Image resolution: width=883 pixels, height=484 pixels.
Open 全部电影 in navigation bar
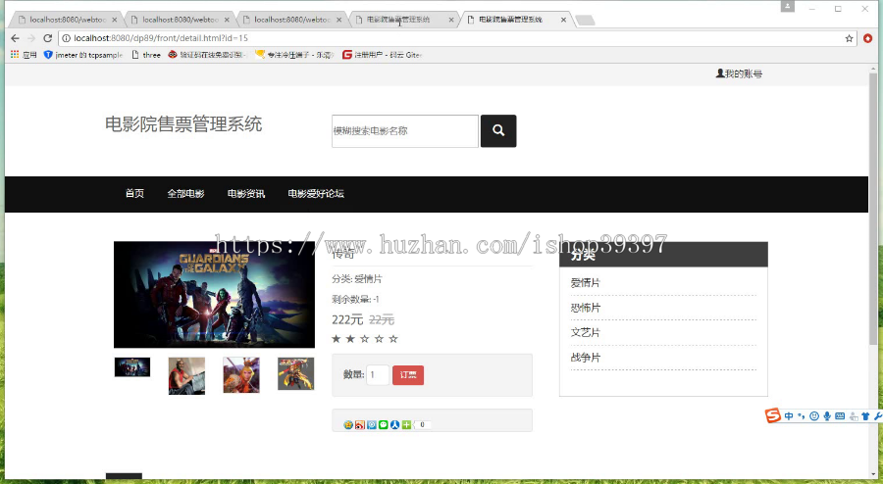pos(185,193)
